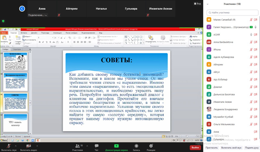Open the Анимация ribbon tab
Image resolution: width=260 pixels, height=152 pixels.
pos(57,33)
